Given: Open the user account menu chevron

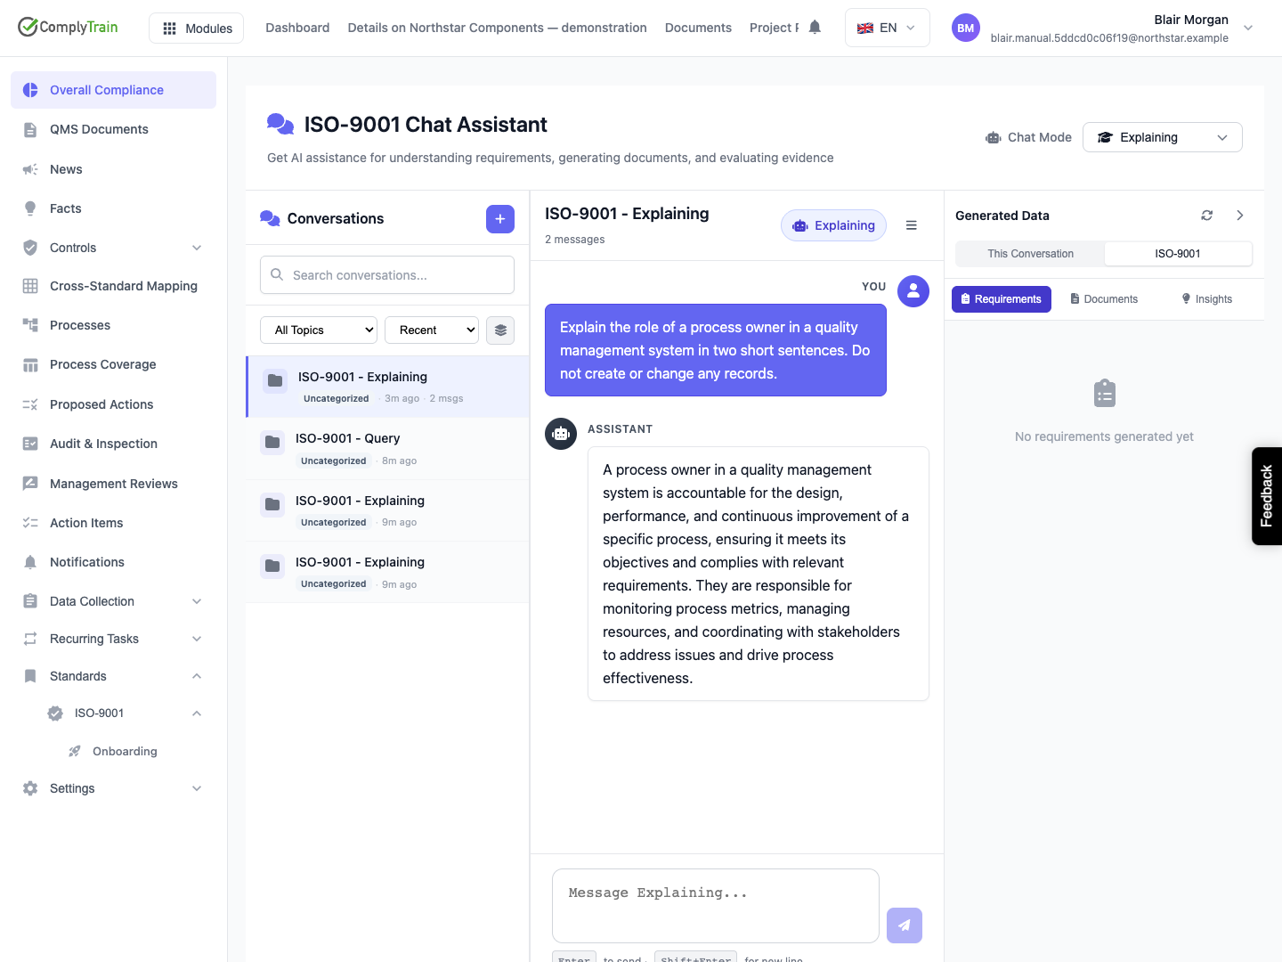Looking at the screenshot, I should pyautogui.click(x=1248, y=28).
